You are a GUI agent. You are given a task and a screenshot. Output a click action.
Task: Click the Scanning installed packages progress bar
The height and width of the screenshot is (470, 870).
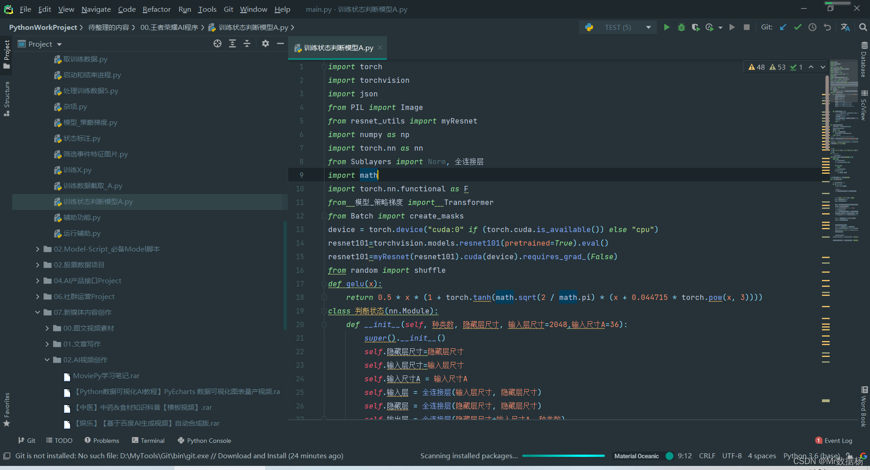coord(563,456)
